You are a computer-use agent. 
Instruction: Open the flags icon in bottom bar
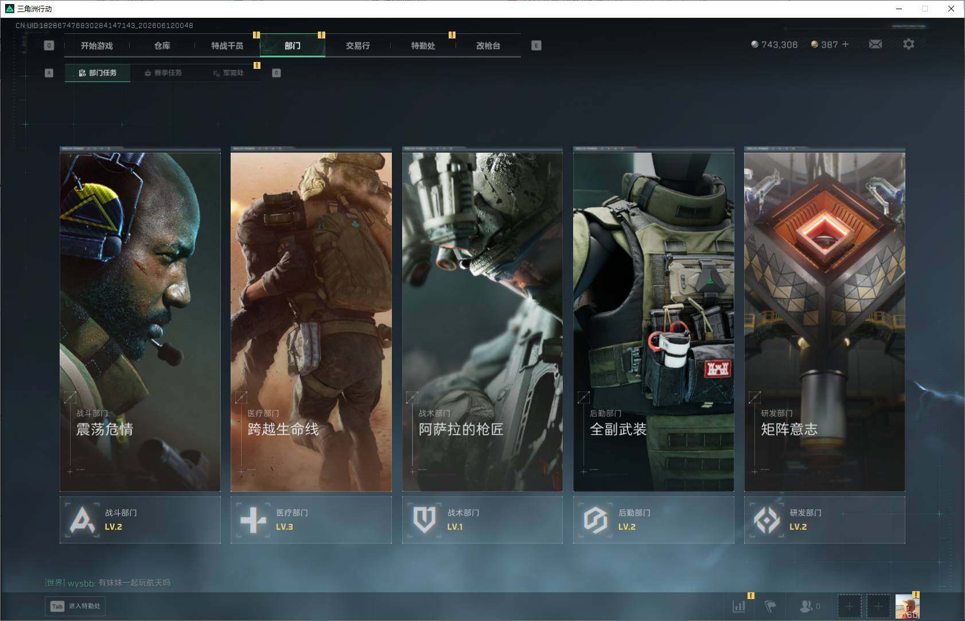point(771,606)
